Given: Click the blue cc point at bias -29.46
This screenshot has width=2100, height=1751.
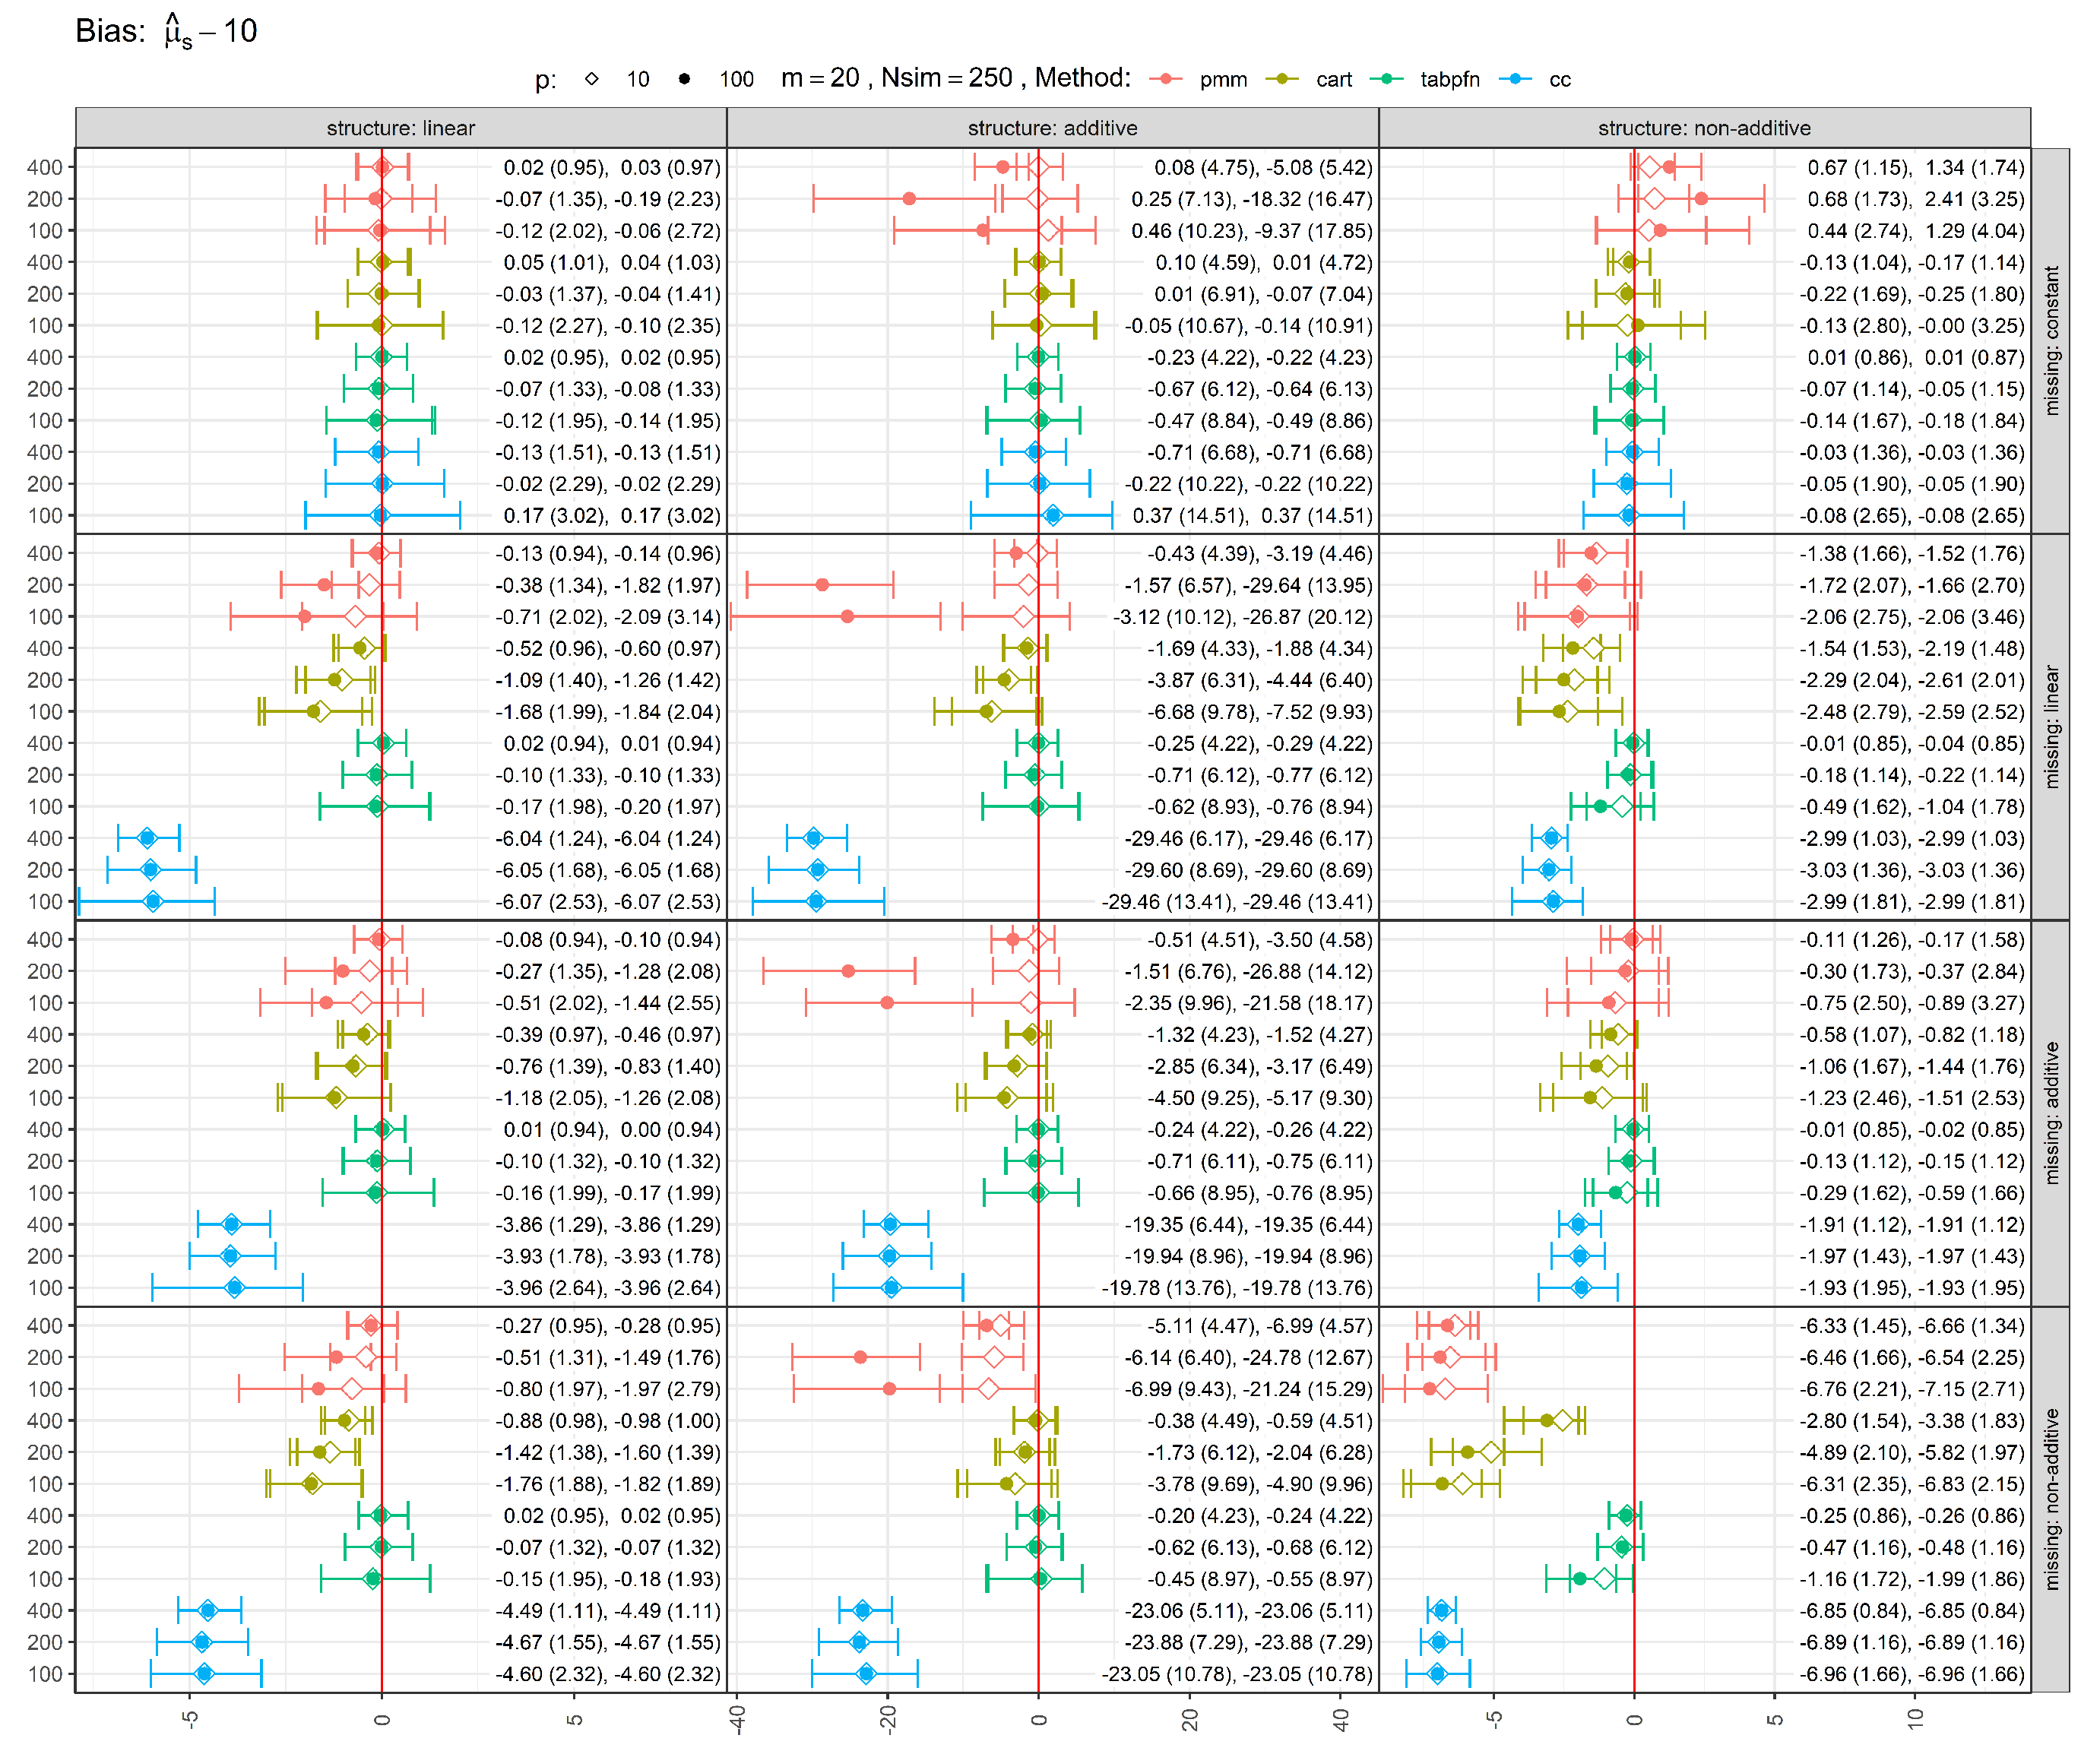Looking at the screenshot, I should 815,840.
